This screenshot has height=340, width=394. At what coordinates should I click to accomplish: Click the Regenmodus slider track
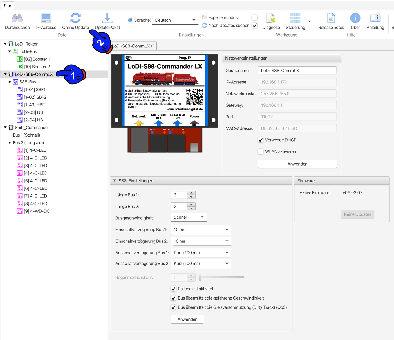222,277
